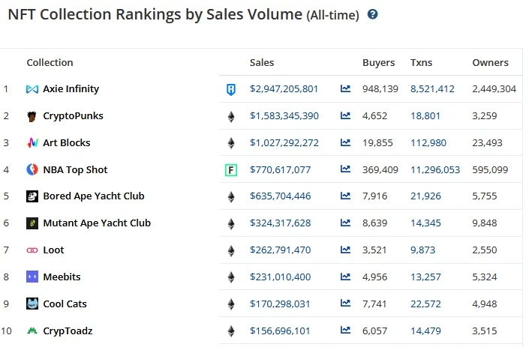Open the Mutant Ape Yacht Club collection
The width and height of the screenshot is (529, 347).
click(x=97, y=223)
